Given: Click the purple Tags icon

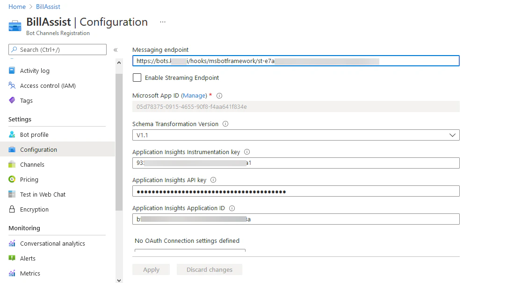Looking at the screenshot, I should [12, 100].
